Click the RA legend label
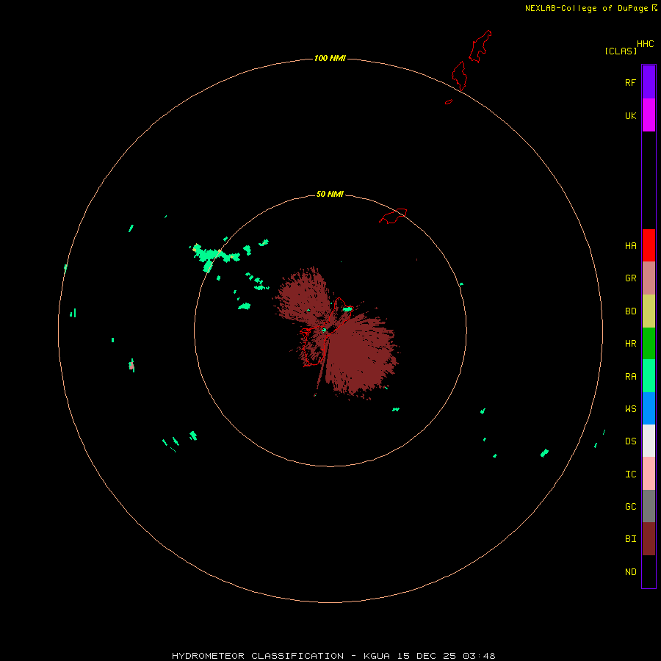661x661 pixels. coord(630,377)
